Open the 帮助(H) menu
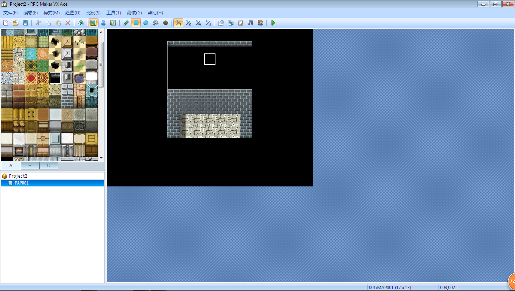The image size is (515, 291). [x=155, y=13]
